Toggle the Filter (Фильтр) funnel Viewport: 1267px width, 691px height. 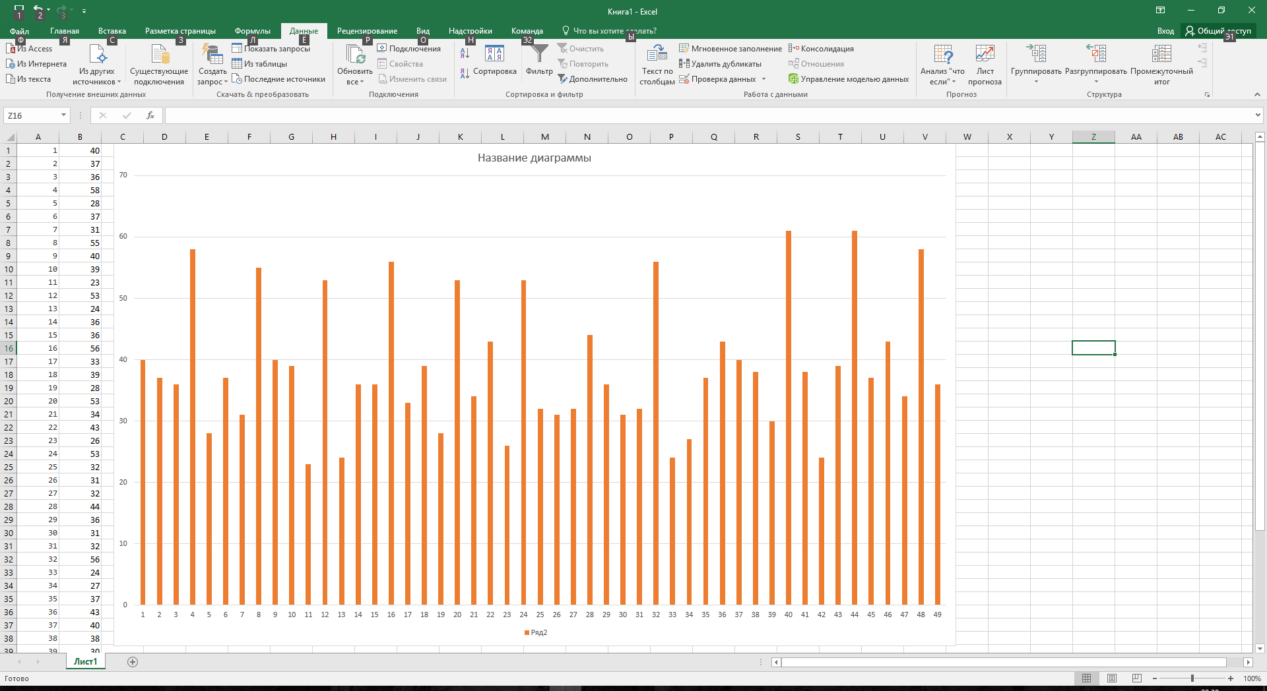coord(539,61)
